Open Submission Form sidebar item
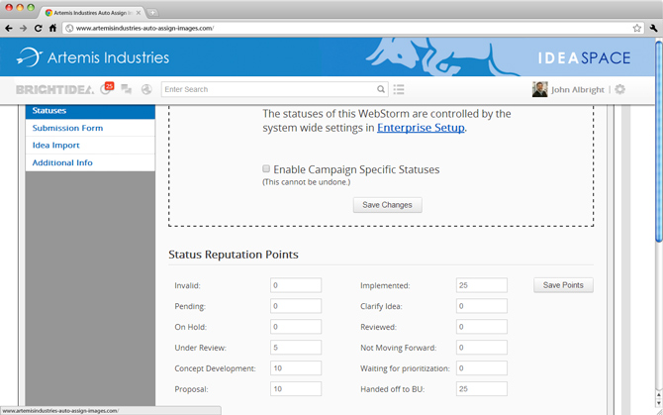The width and height of the screenshot is (663, 415). 90,128
